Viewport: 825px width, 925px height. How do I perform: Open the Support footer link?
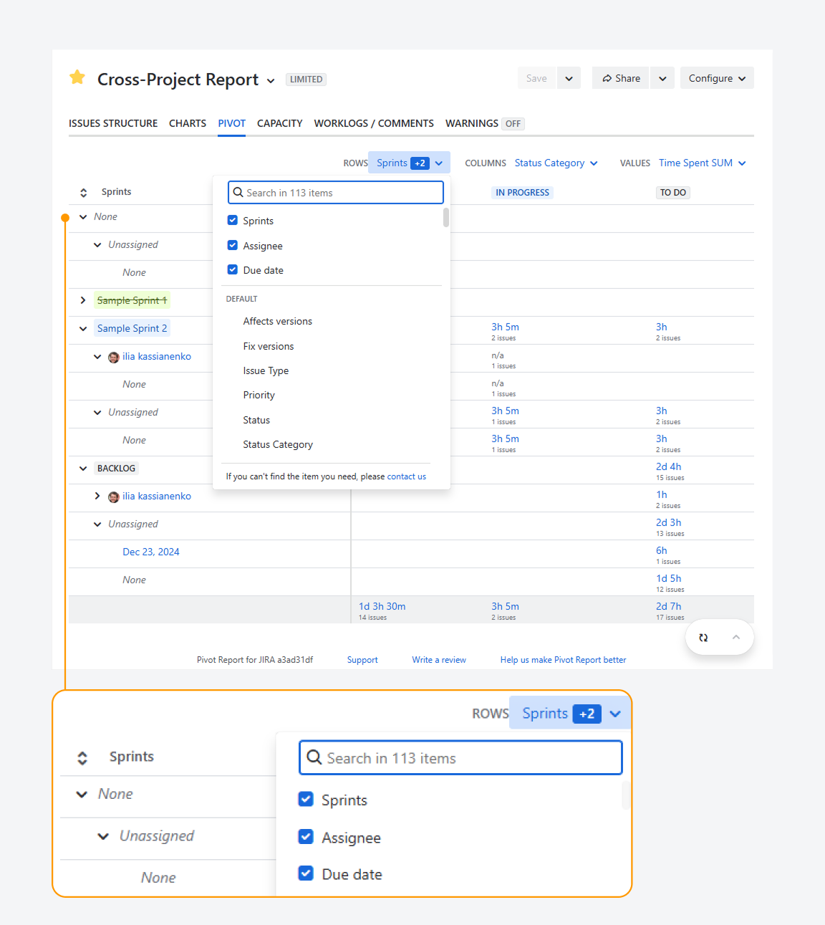point(362,660)
